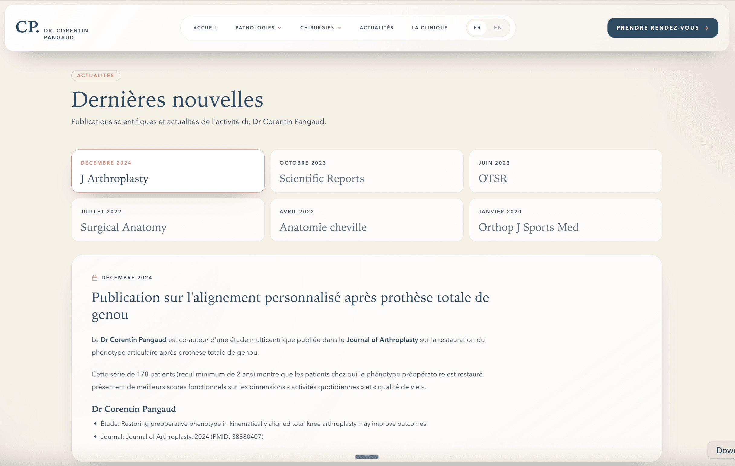
Task: Switch site language to EN
Action: pyautogui.click(x=497, y=28)
